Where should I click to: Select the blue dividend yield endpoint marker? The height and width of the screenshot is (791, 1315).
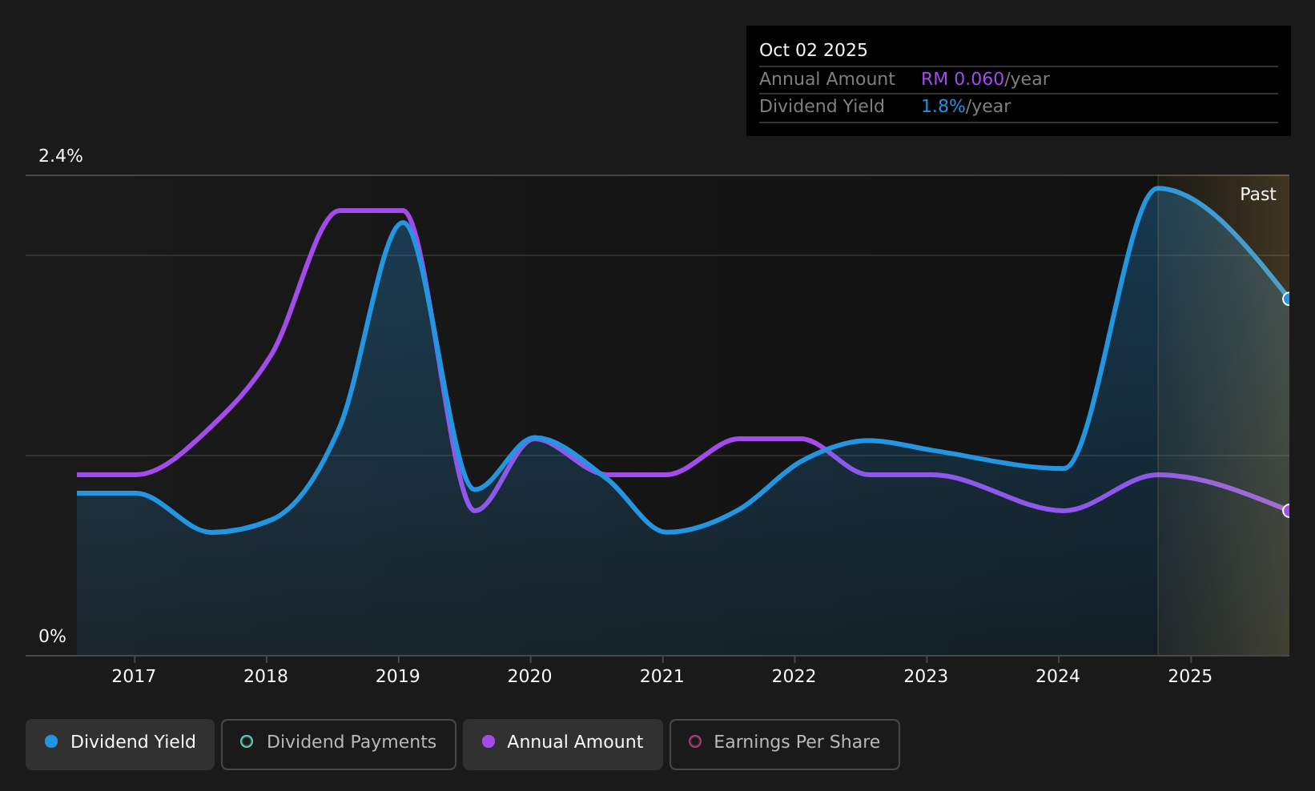click(x=1288, y=299)
